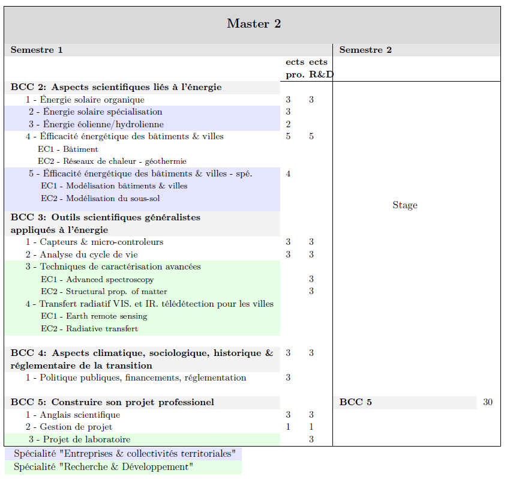Click the green Recherche & Développement legend

point(103,467)
